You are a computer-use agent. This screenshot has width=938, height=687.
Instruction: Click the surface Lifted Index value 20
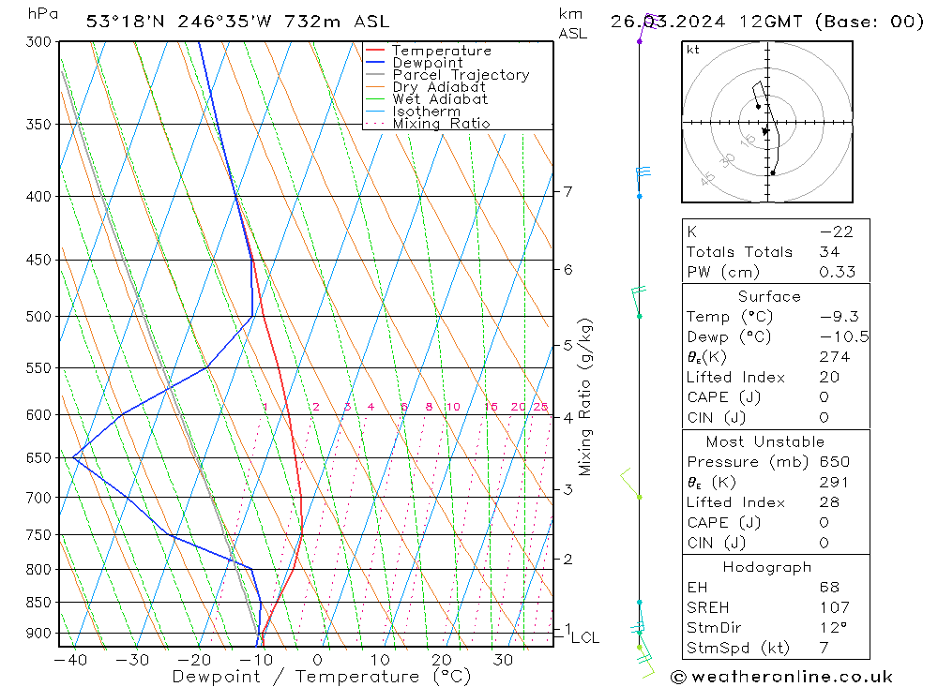pyautogui.click(x=830, y=378)
